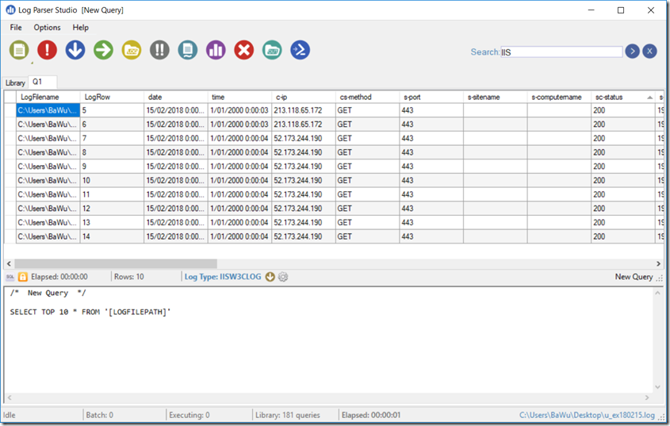The height and width of the screenshot is (426, 670).
Task: Open the teal OUT folder icon
Action: tap(272, 50)
